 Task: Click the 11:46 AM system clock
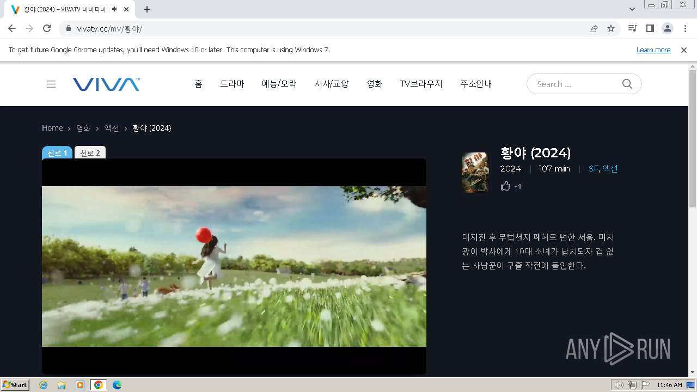pos(669,385)
